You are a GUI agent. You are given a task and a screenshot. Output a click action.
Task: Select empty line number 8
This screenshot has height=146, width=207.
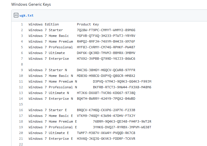pyautogui.click(x=22, y=64)
